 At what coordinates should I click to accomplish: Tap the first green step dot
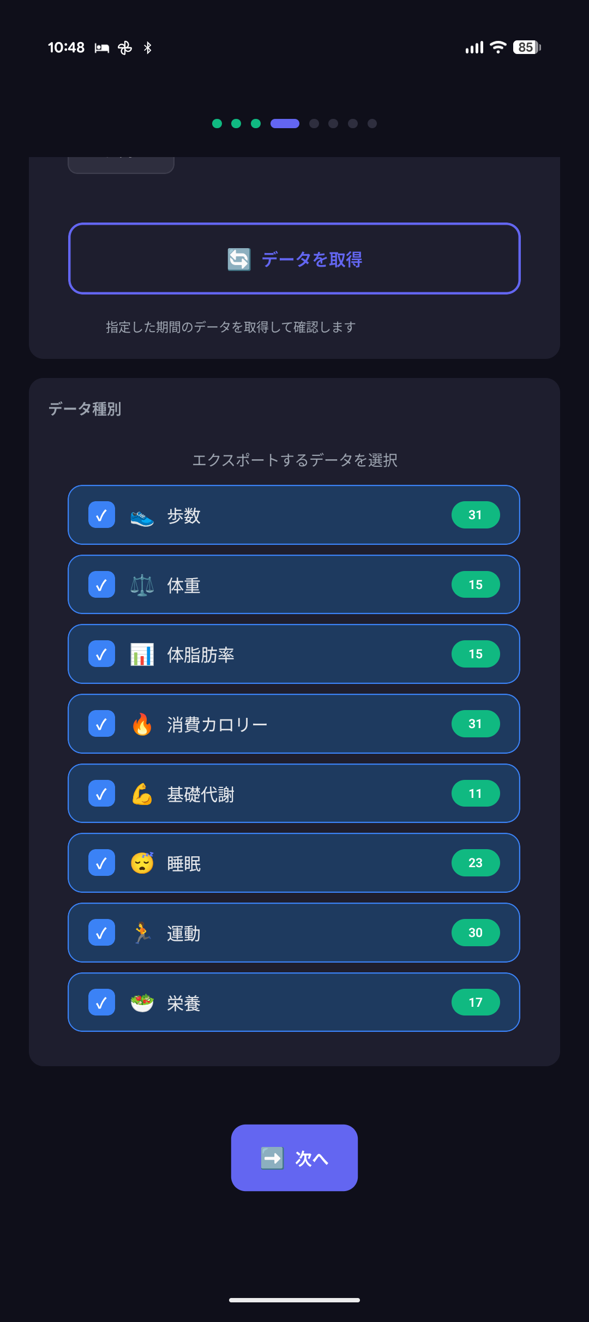pyautogui.click(x=217, y=124)
